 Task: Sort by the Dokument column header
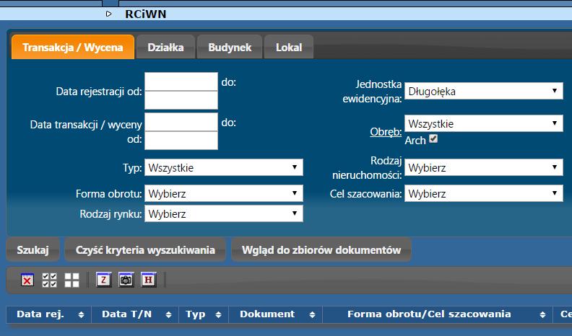[275, 314]
